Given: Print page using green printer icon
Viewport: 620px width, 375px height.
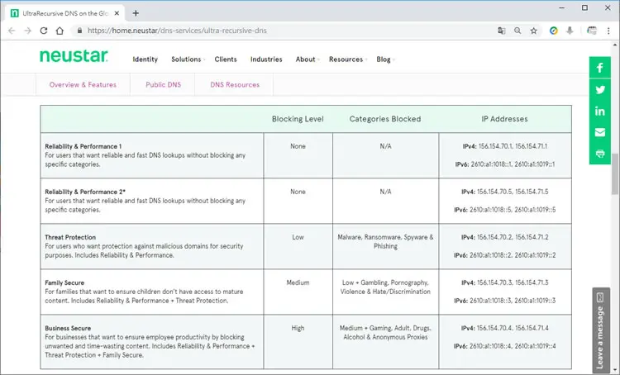Looking at the screenshot, I should click(x=600, y=154).
